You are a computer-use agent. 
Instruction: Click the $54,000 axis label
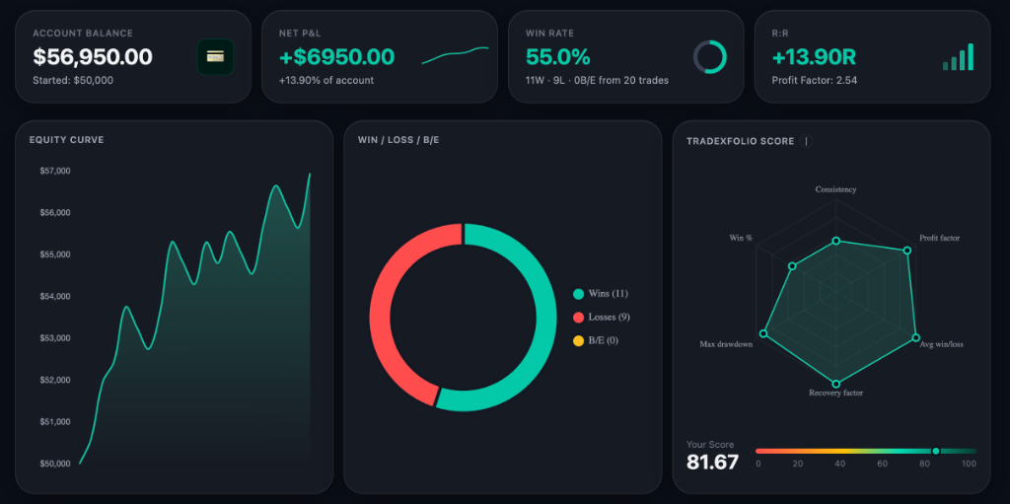tap(55, 297)
